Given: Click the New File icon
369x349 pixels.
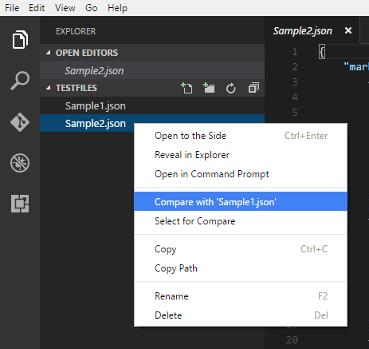Looking at the screenshot, I should (x=186, y=88).
